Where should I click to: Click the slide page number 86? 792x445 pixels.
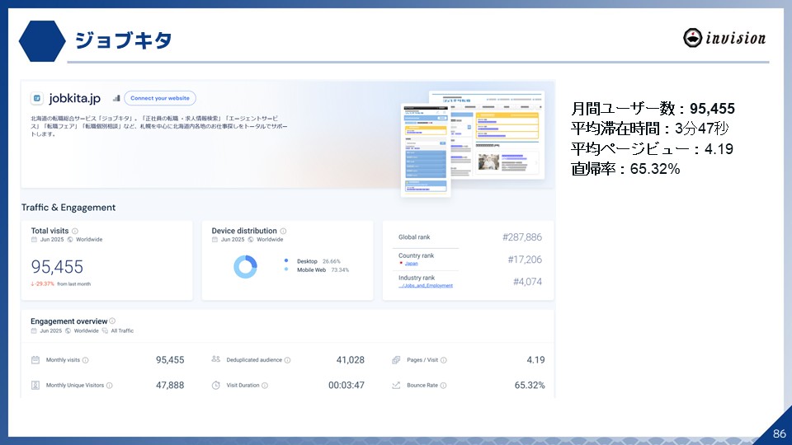pos(780,433)
